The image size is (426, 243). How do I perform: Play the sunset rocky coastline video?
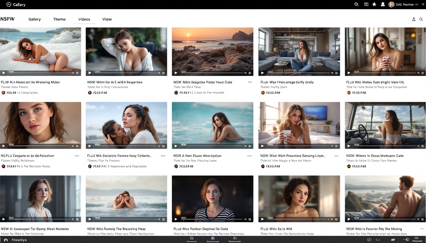click(x=176, y=73)
